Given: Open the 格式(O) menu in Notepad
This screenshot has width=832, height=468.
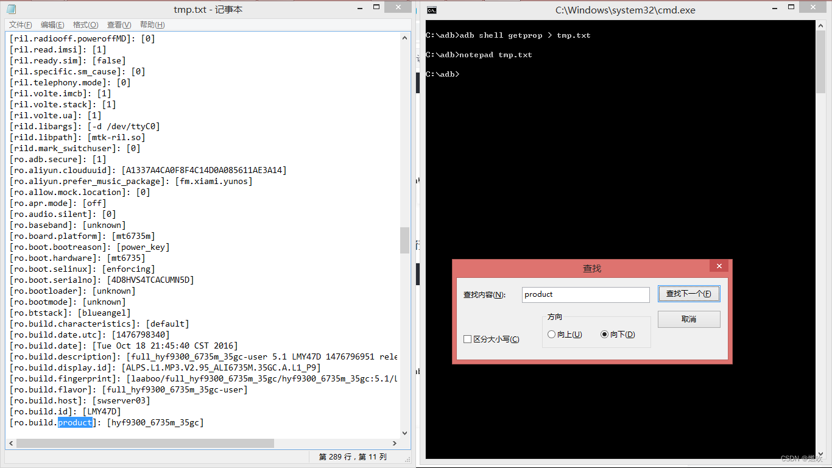Looking at the screenshot, I should tap(85, 25).
